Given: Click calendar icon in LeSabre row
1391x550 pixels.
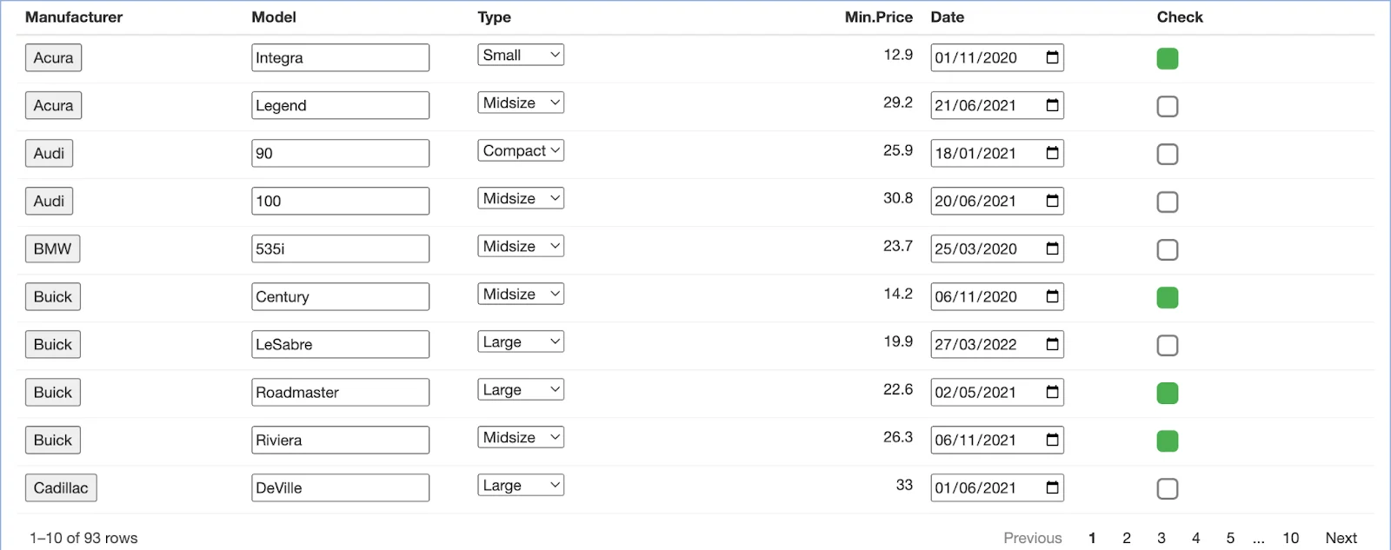Looking at the screenshot, I should point(1052,345).
